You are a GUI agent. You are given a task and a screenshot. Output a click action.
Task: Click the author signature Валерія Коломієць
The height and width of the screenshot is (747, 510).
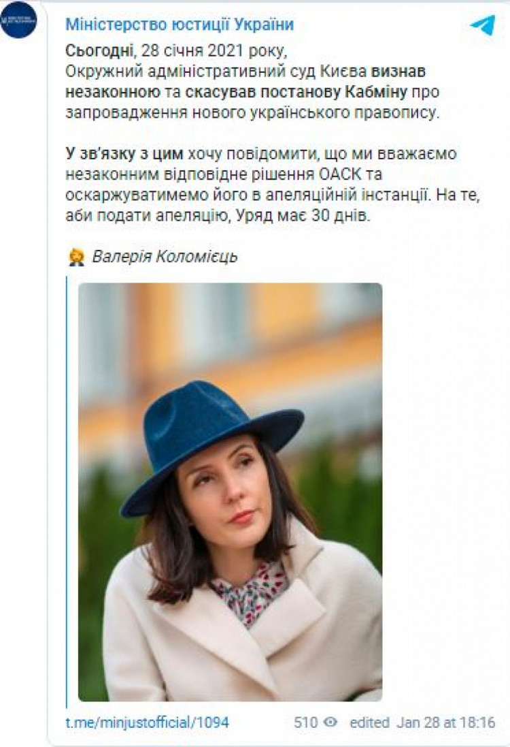click(x=165, y=257)
